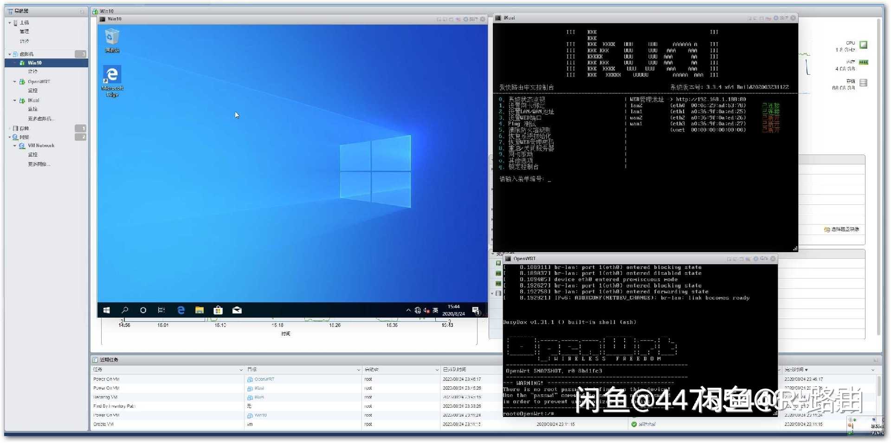Select iKuai VM in the navigator
This screenshot has height=443, width=891.
33,100
